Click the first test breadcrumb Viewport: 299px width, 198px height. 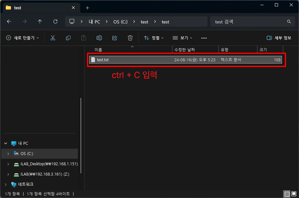(144, 22)
